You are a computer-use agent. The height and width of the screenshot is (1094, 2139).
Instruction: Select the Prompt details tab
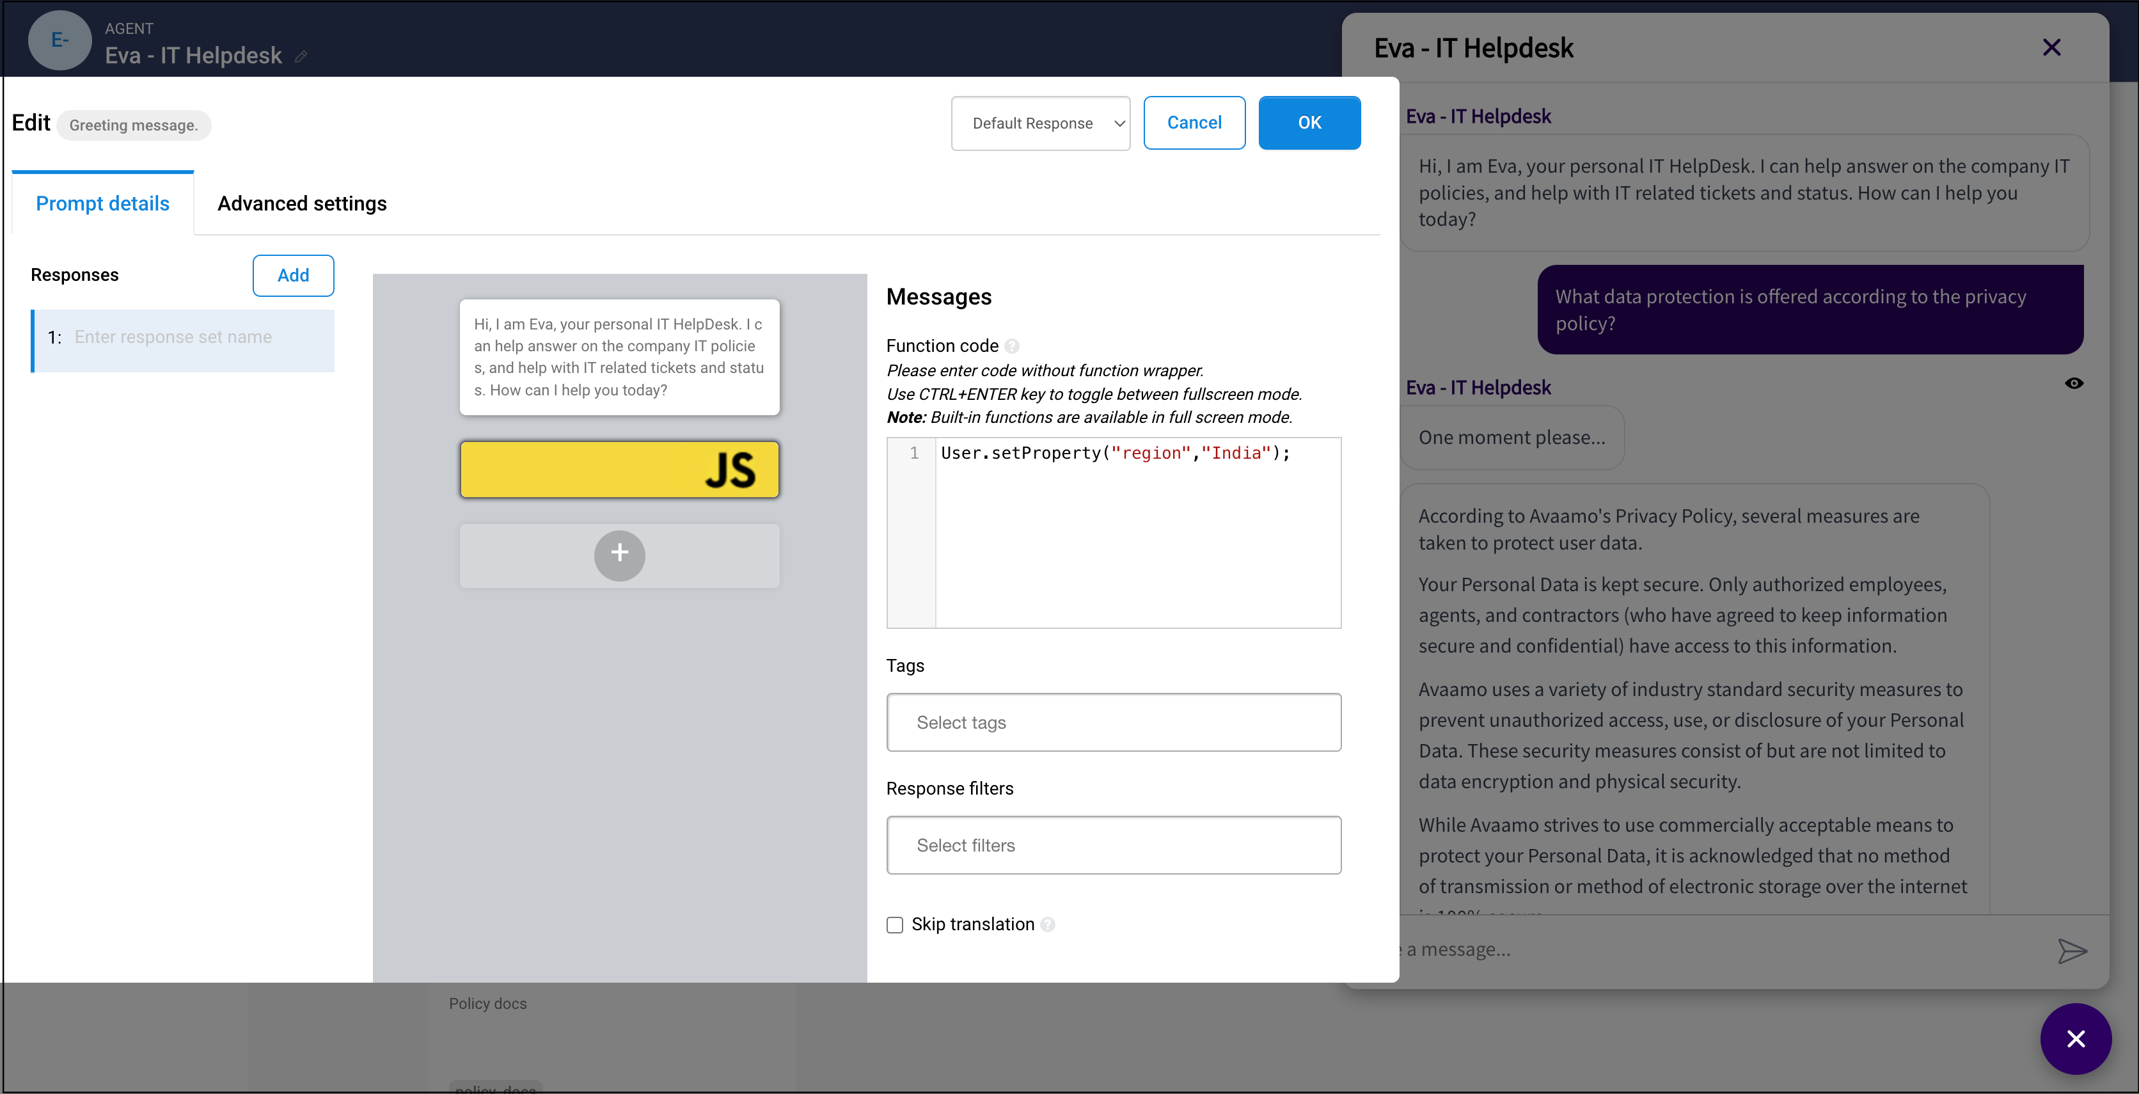click(x=103, y=203)
